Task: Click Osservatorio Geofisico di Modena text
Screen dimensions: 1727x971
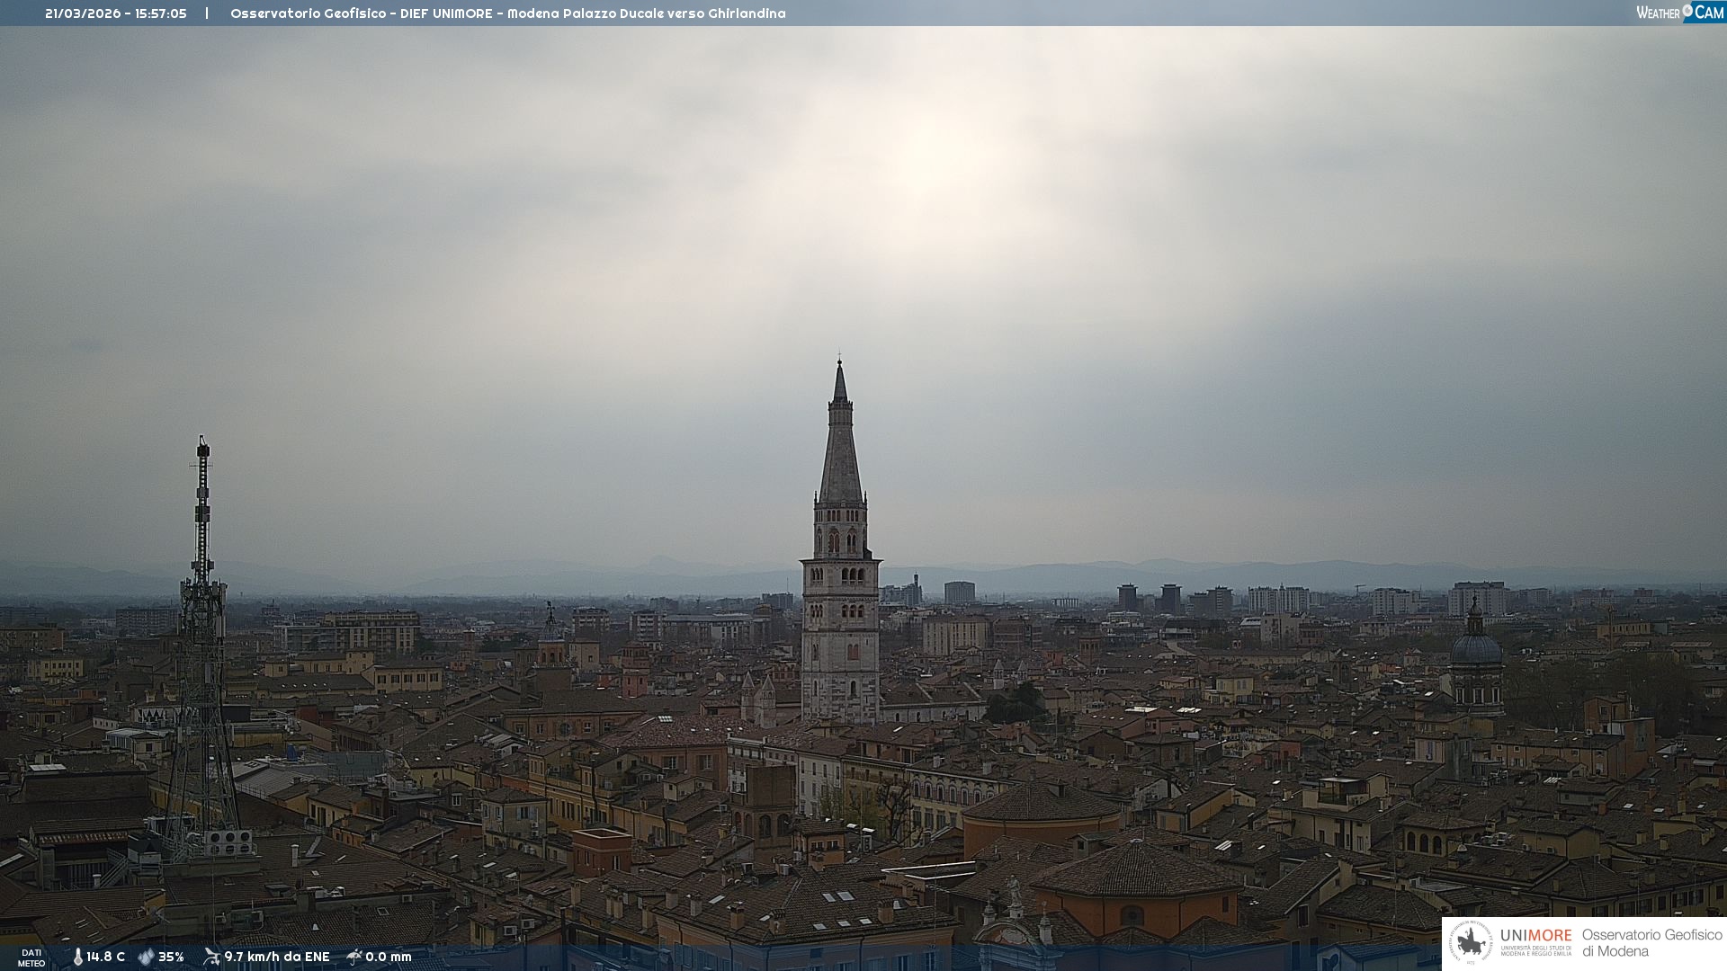Action: click(1651, 942)
